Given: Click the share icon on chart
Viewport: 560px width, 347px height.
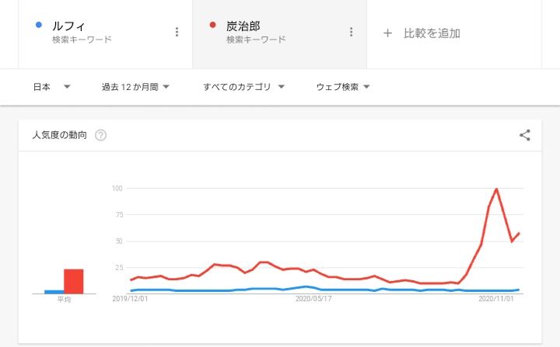Looking at the screenshot, I should coord(524,135).
